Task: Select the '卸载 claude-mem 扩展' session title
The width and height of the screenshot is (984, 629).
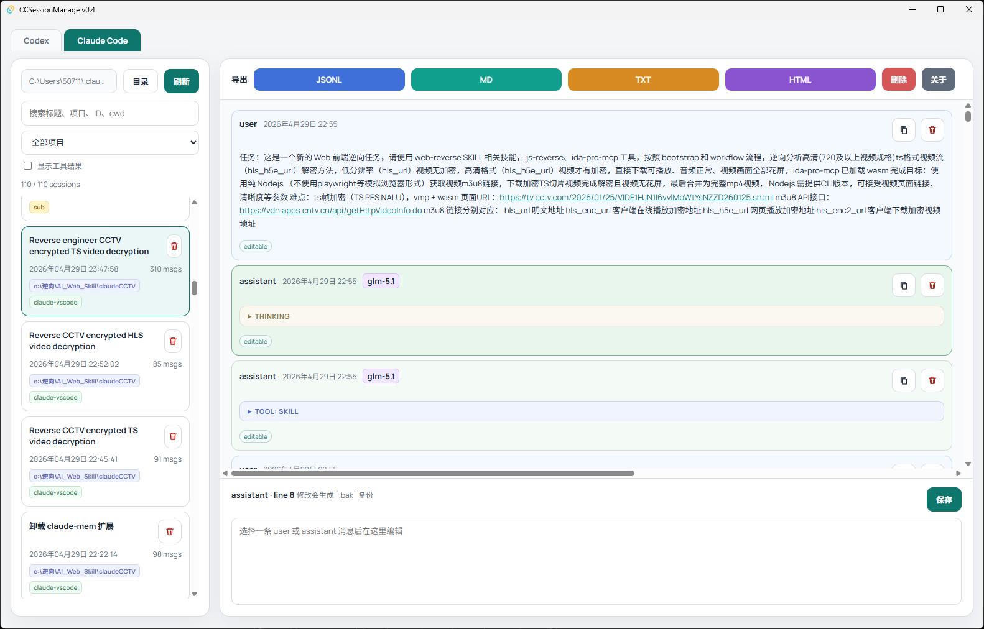Action: point(72,526)
